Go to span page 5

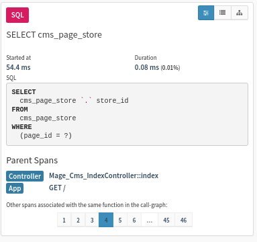(120, 220)
